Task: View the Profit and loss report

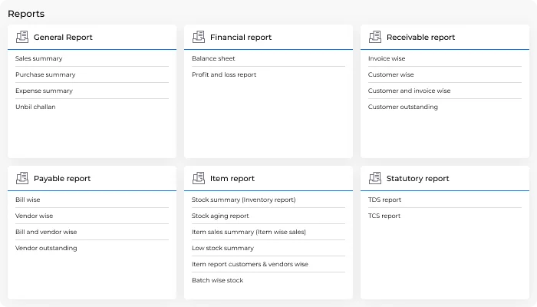Action: (x=224, y=74)
